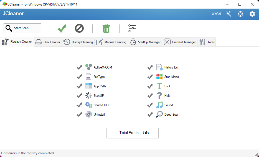The height and width of the screenshot is (157, 259).
Task: Go to the Manual Cleaning tab
Action: point(111,42)
